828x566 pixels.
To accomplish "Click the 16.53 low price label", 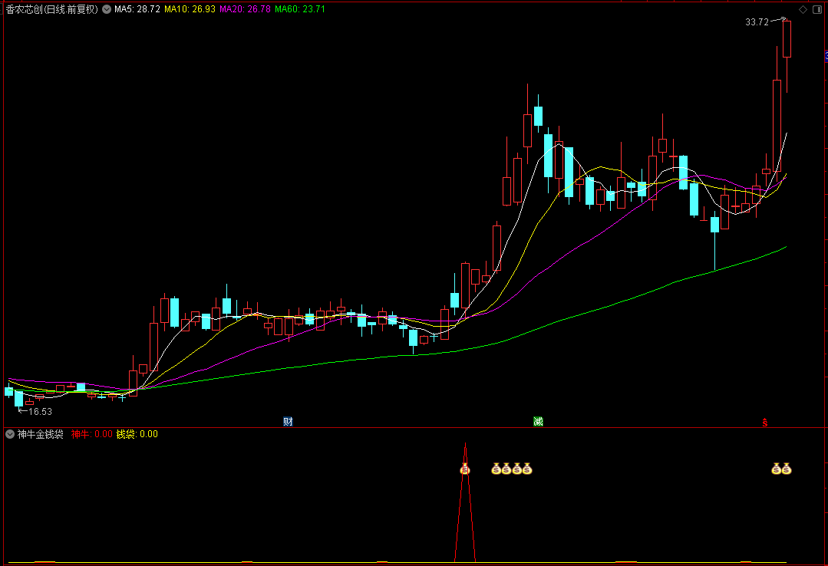I will [x=40, y=412].
